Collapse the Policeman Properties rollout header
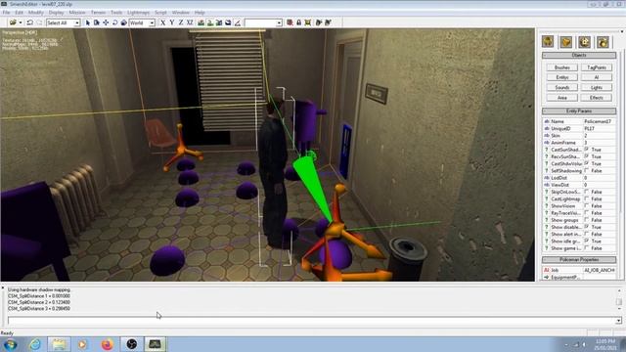Image resolution: width=626 pixels, height=352 pixels. (579, 260)
